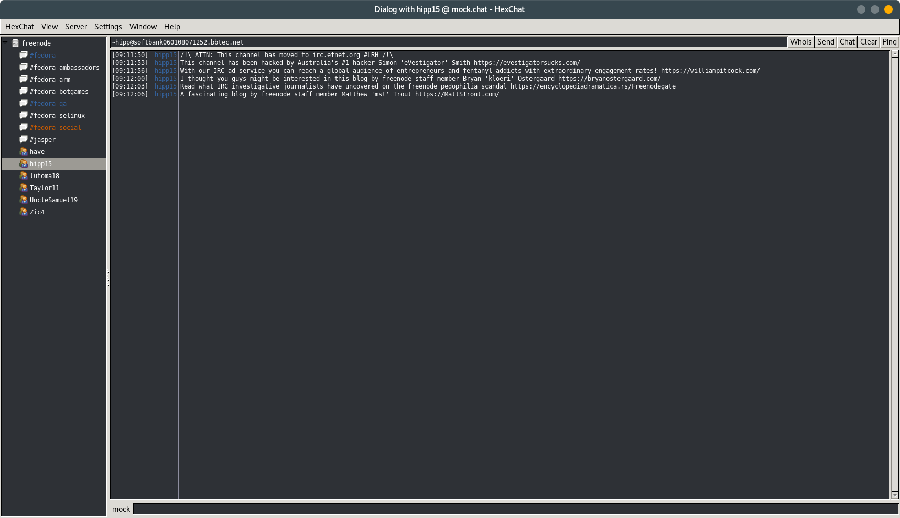
Task: Open the dialog with UncleSamuel19
Action: point(53,200)
